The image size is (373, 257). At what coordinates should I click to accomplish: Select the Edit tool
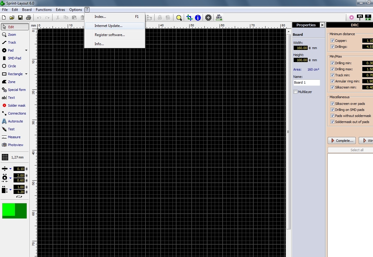[x=15, y=27]
